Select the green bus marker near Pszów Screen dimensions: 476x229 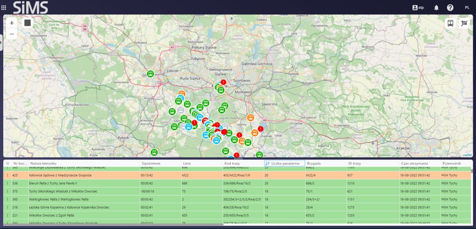(154, 152)
